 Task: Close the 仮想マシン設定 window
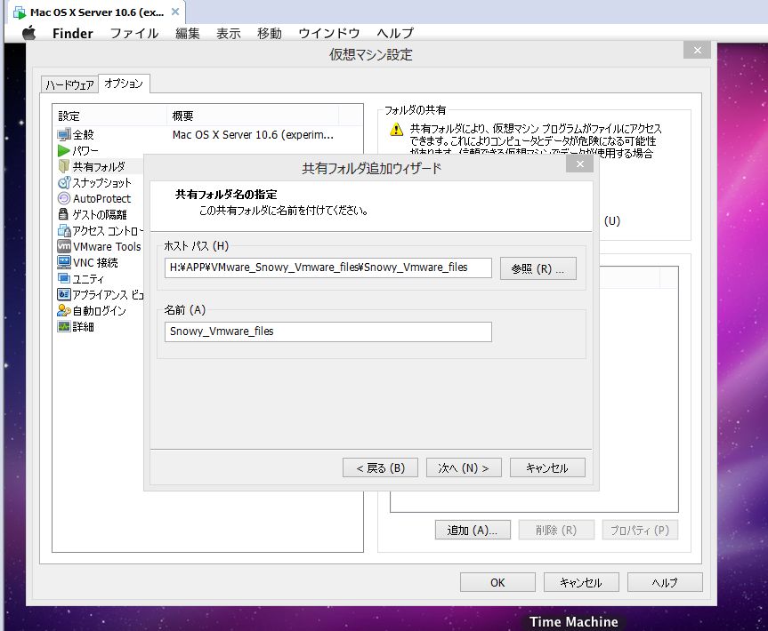(x=698, y=50)
